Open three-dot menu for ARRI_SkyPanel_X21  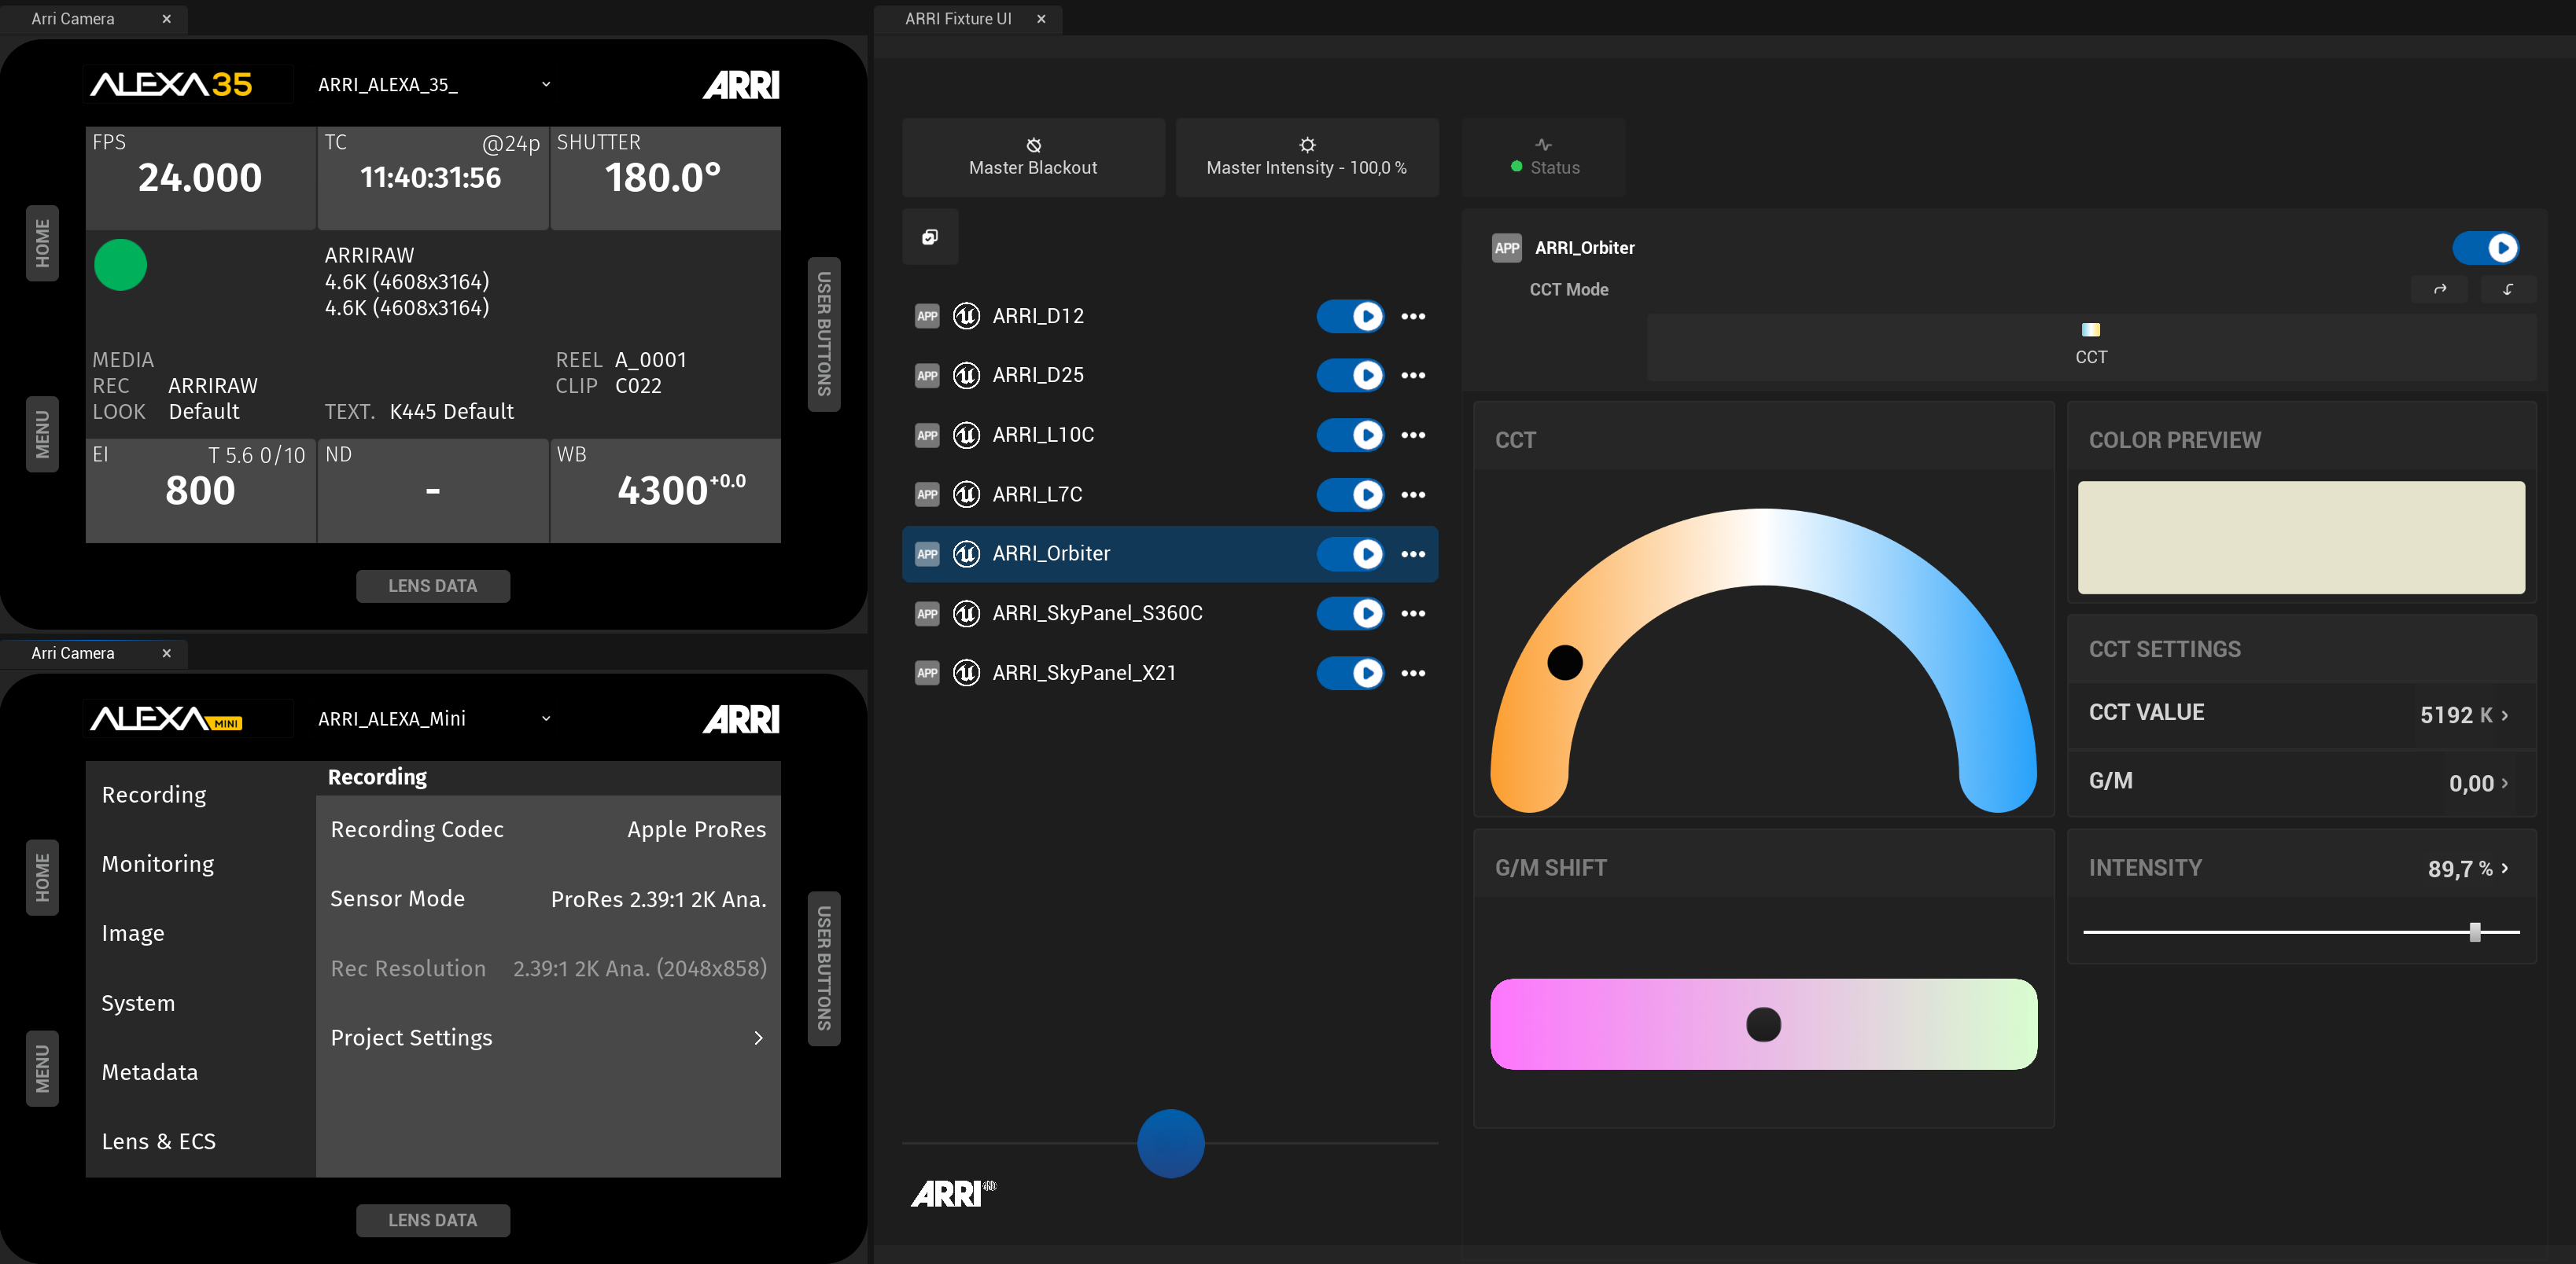(x=1412, y=674)
